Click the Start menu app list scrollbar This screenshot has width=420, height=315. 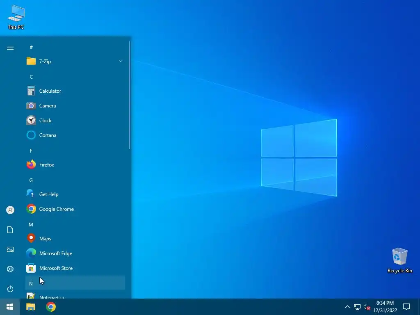pos(130,95)
